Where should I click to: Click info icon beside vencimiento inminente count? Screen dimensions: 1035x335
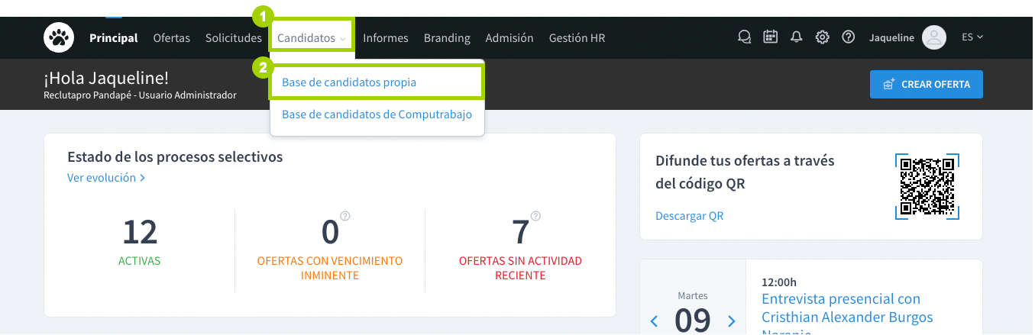tap(345, 216)
